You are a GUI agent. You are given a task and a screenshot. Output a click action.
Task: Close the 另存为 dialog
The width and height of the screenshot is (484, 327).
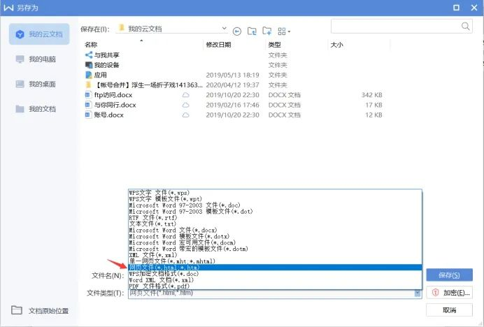pos(474,8)
